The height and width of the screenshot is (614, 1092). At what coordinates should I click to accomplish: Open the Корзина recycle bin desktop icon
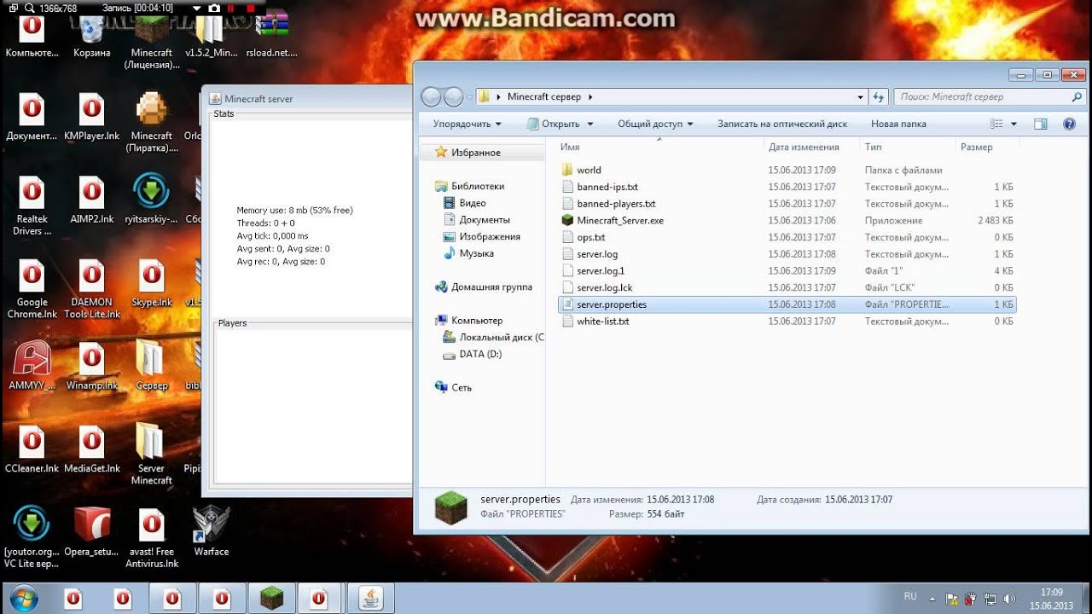(x=92, y=34)
